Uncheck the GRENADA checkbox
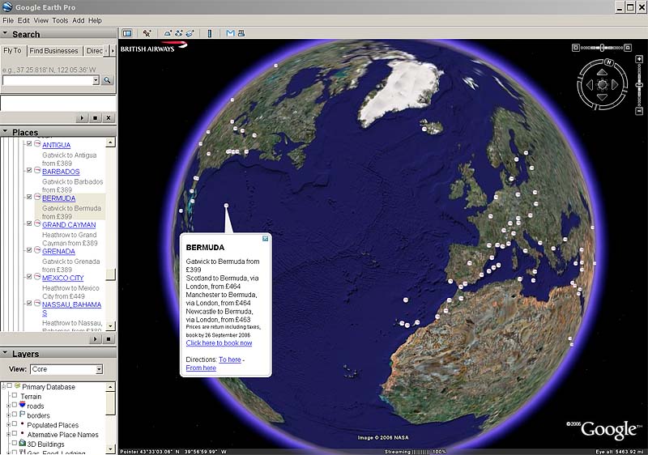The image size is (648, 455). click(29, 250)
